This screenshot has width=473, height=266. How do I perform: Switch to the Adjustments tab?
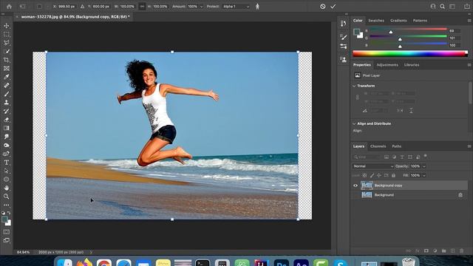pos(387,65)
